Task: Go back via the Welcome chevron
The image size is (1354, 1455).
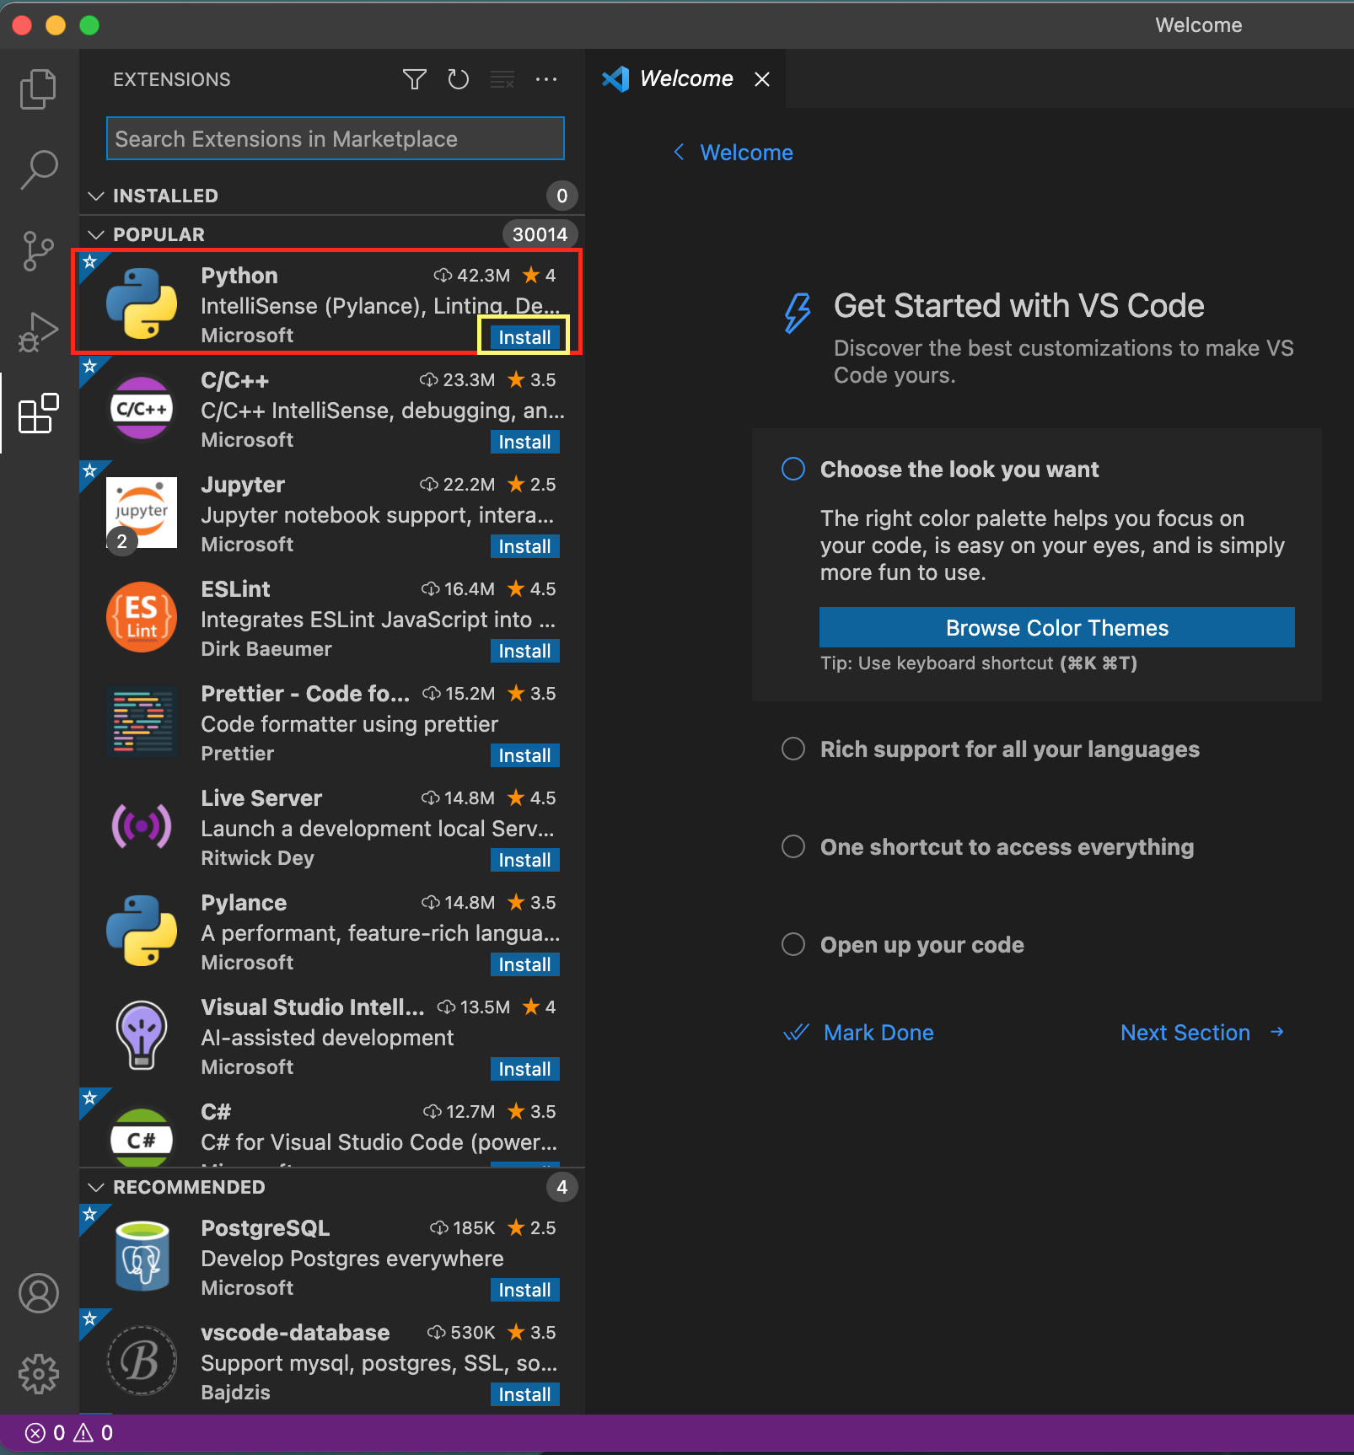Action: [679, 152]
